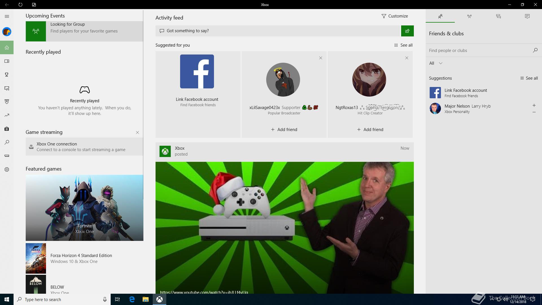Dismiss the xLilSavage0423x suggestion card
Screen dimensions: 542x305
[x=321, y=58]
